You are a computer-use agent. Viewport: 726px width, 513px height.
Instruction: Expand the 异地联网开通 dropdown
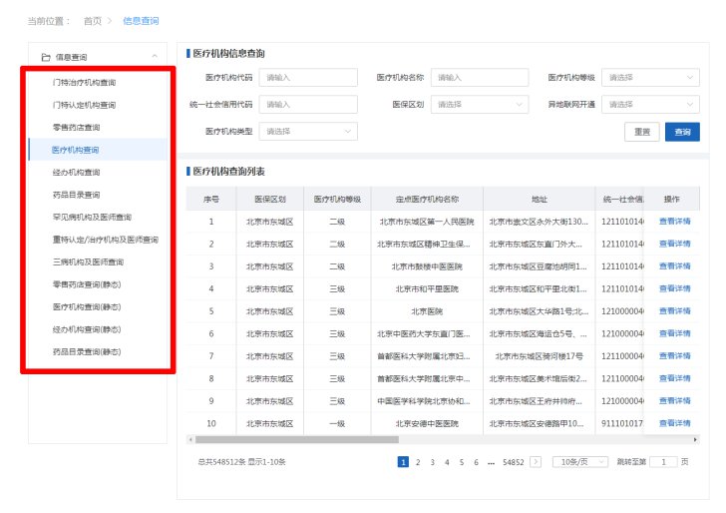click(650, 104)
